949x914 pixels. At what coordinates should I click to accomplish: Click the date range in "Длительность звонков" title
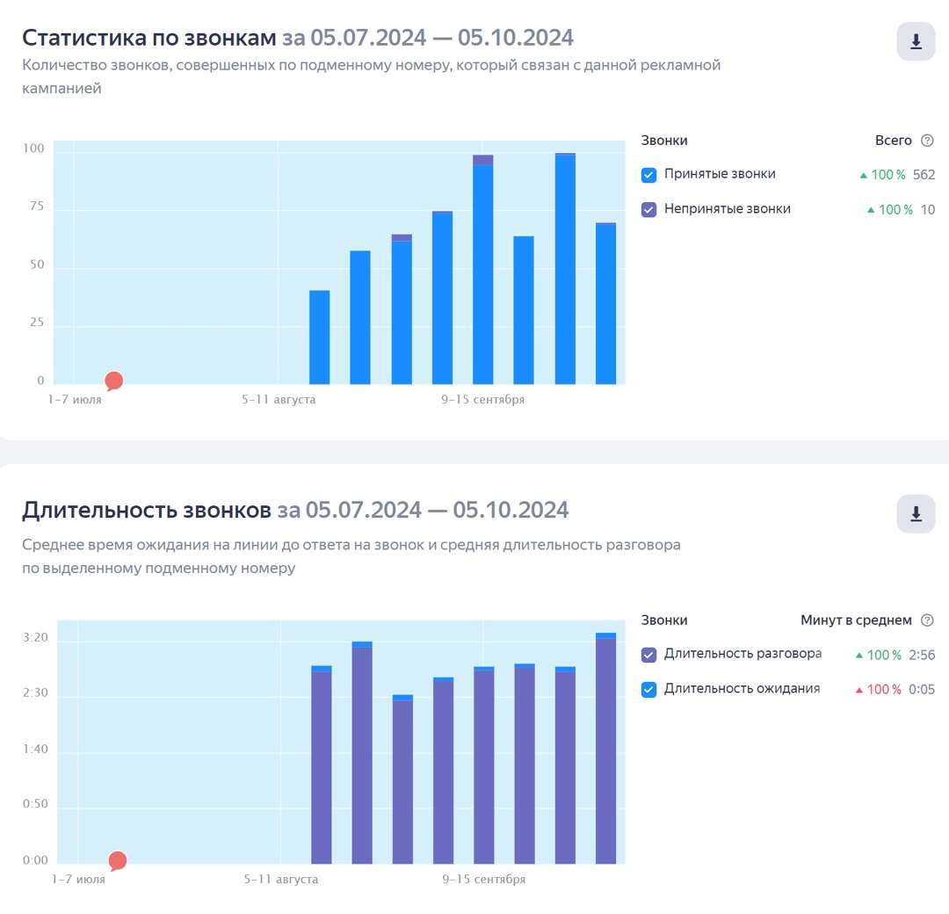[423, 510]
